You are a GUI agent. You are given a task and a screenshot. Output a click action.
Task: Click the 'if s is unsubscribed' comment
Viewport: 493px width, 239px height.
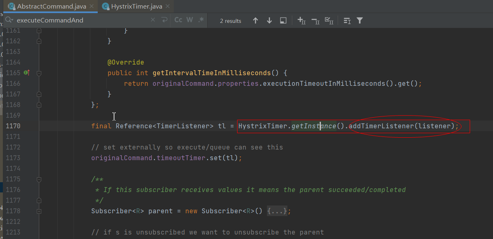[207, 232]
